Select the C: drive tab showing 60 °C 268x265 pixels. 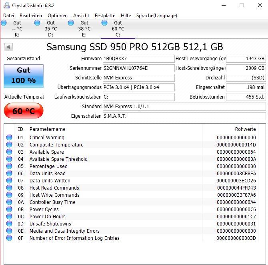point(118,29)
